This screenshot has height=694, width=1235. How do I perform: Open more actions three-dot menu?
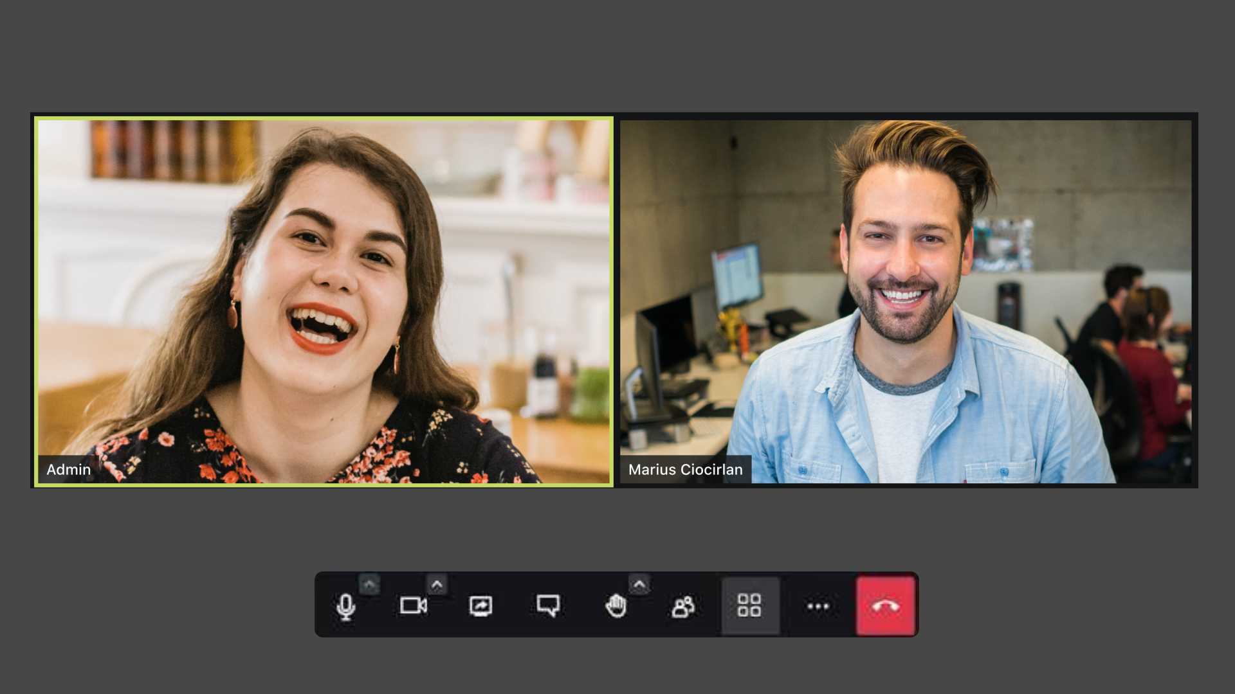pos(818,606)
